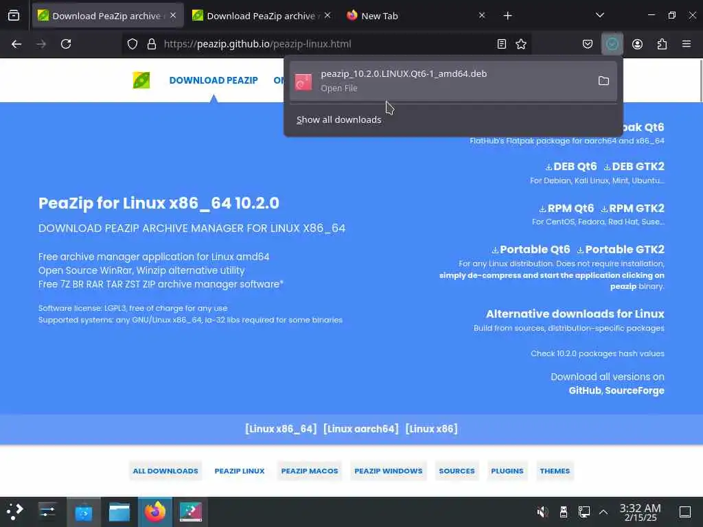Viewport: 703px width, 527px height.
Task: Select the first Download PeaZip archive tab
Action: pos(108,16)
